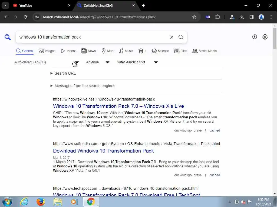Open the Windows Start menu orb

(x=7, y=202)
